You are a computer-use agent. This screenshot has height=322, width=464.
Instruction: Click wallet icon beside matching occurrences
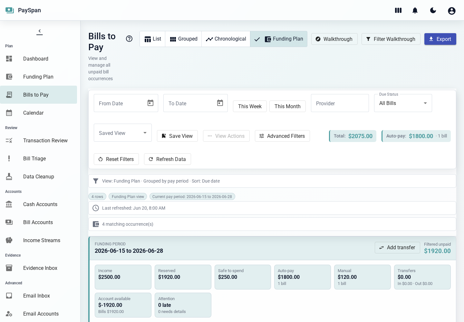pyautogui.click(x=96, y=224)
